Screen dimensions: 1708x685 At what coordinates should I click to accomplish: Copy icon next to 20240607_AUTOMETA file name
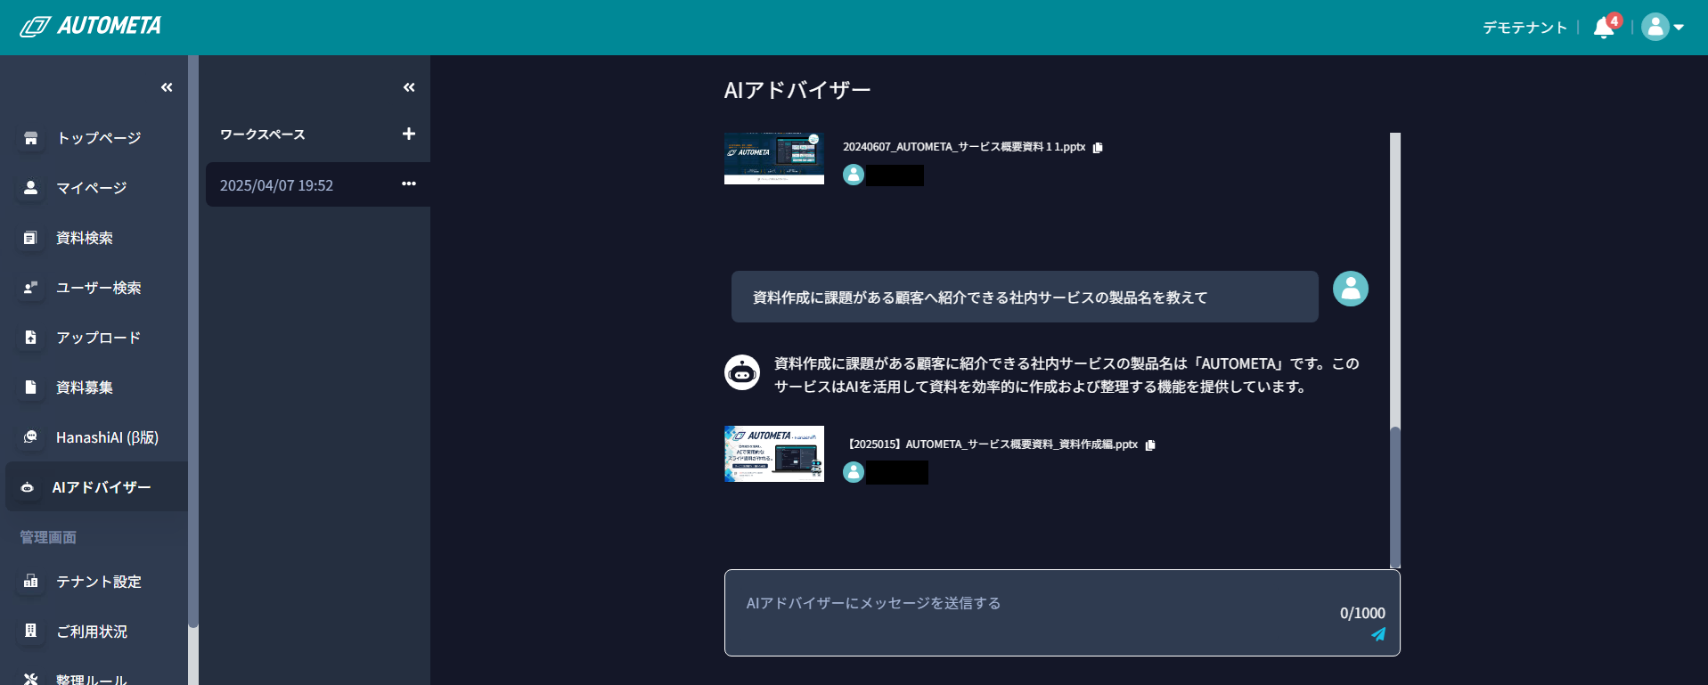coord(1098,148)
